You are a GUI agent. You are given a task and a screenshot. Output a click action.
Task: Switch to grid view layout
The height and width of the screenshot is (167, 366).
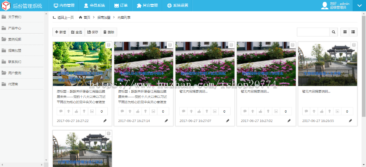(345, 32)
